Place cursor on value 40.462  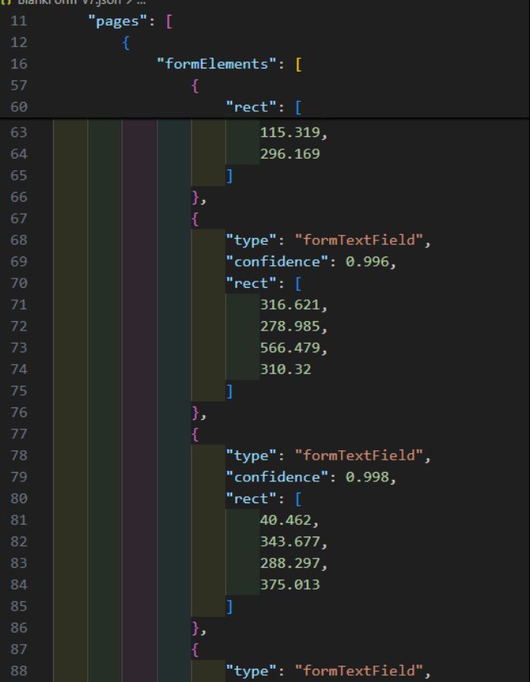pyautogui.click(x=286, y=519)
